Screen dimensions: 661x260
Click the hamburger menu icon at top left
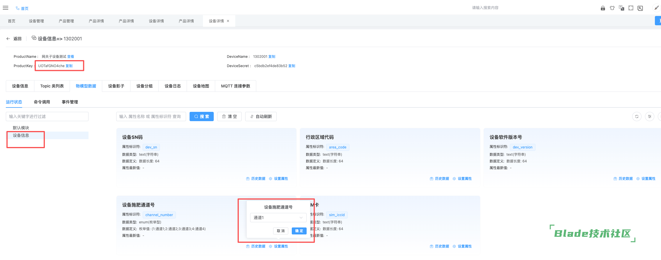tap(6, 8)
